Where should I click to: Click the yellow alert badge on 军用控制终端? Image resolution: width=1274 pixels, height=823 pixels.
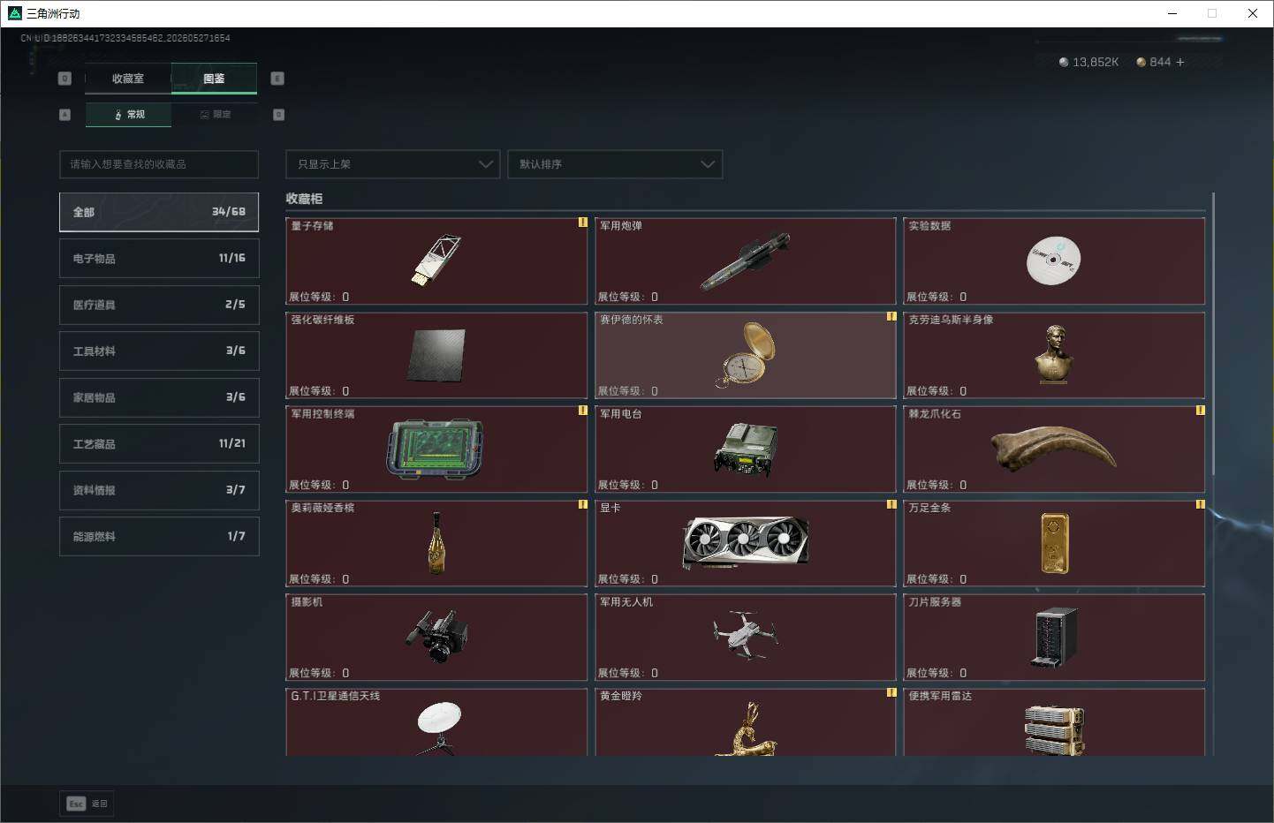click(582, 411)
